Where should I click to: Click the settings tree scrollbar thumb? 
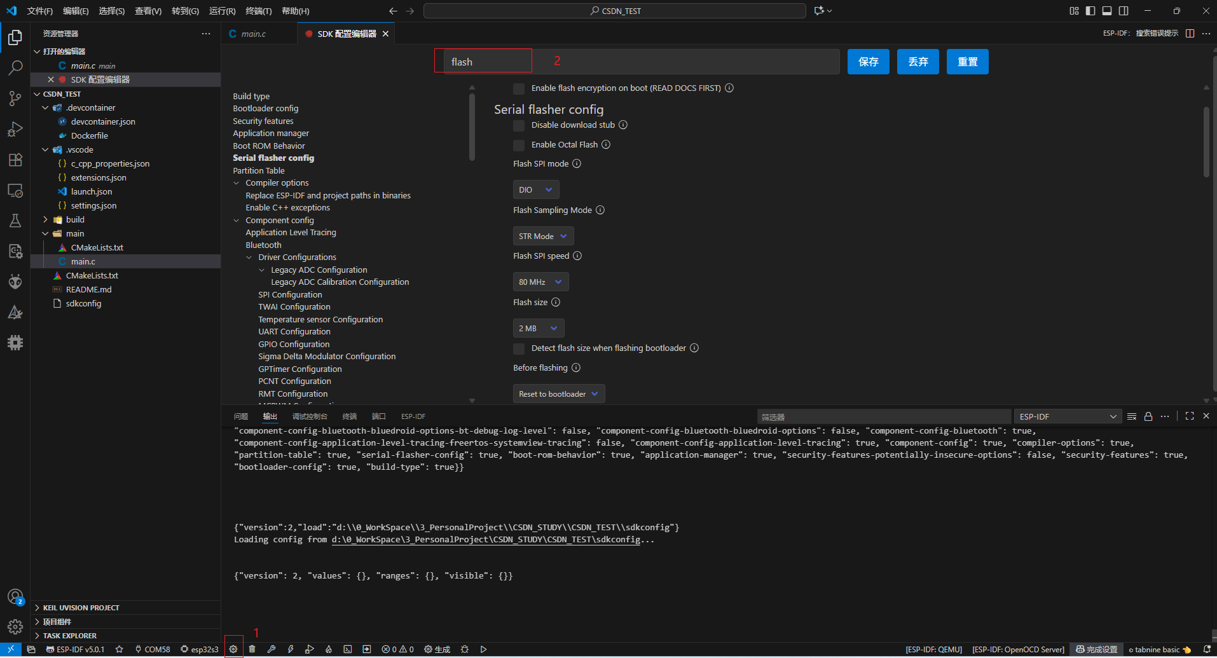[x=472, y=127]
